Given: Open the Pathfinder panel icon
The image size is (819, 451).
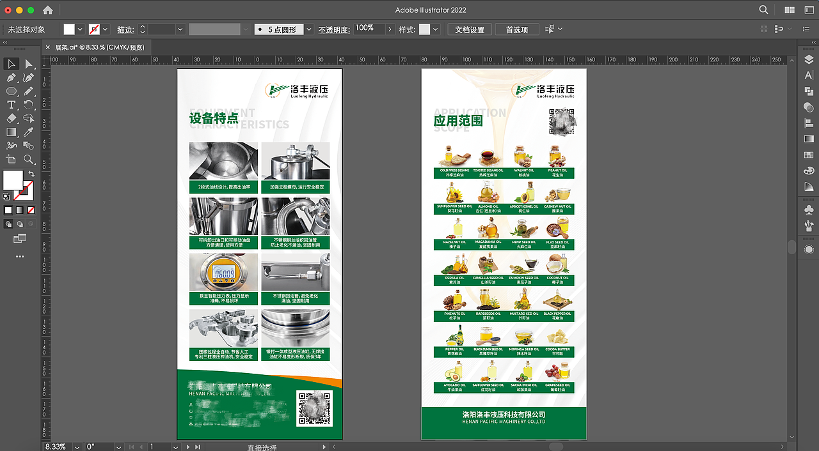Looking at the screenshot, I should tap(809, 91).
